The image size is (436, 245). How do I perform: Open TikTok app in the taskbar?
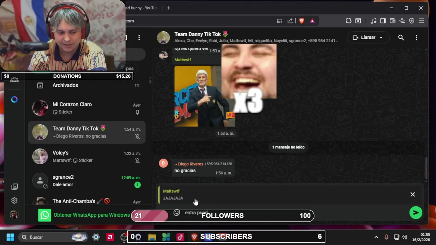click(180, 237)
